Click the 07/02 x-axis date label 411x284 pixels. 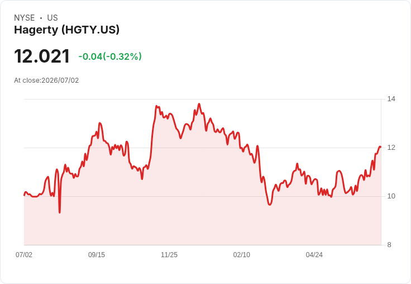point(24,254)
